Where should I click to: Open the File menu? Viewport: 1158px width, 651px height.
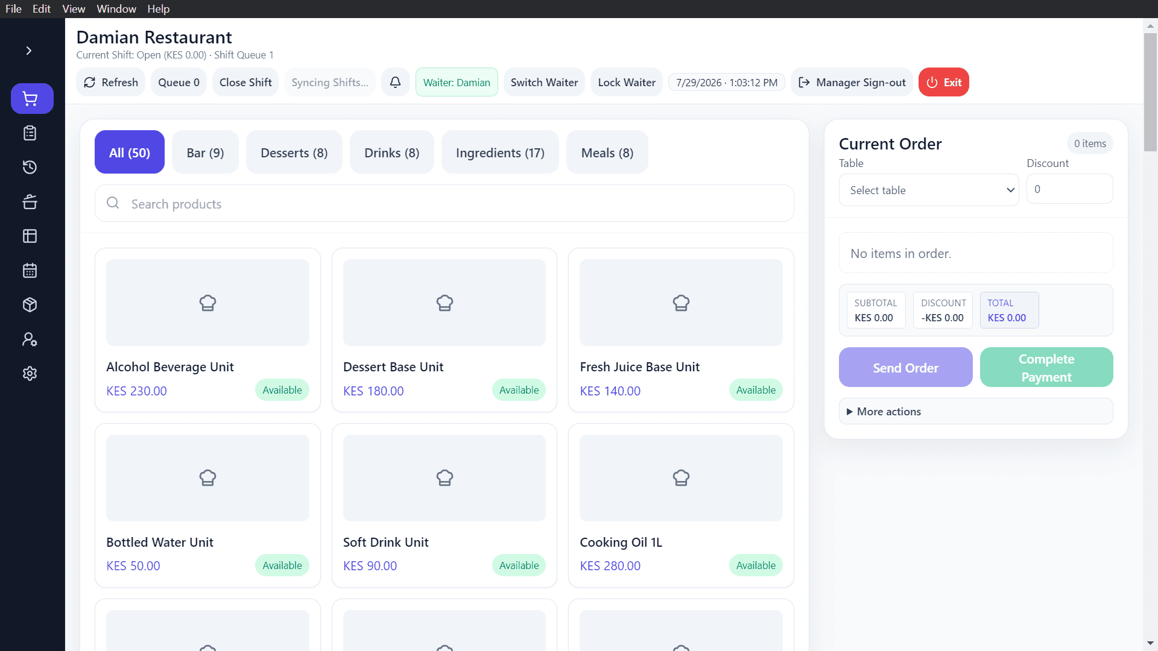13,9
